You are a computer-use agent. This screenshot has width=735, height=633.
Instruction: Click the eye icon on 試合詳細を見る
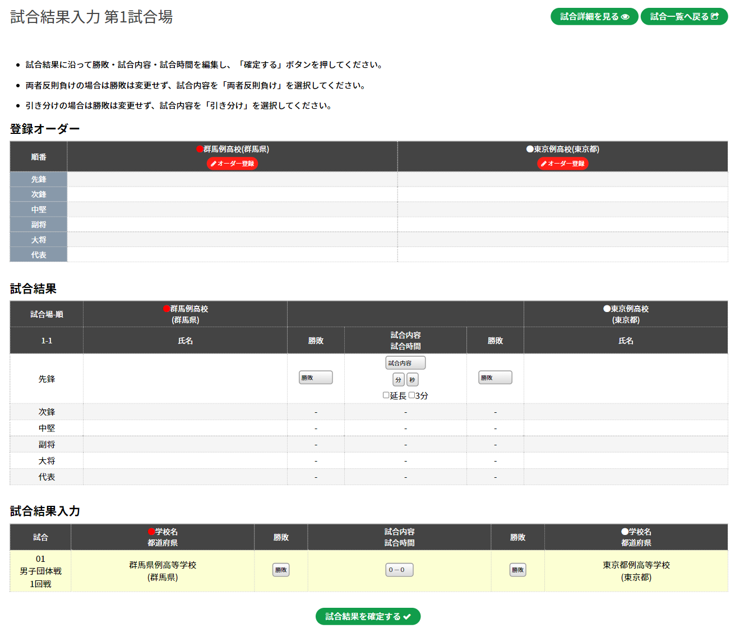pos(625,17)
